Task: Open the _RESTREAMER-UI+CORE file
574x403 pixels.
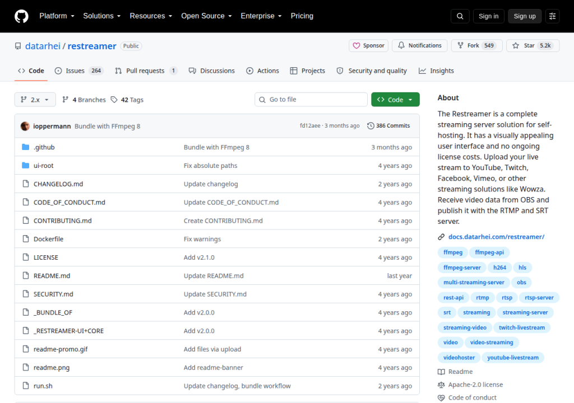Action: (x=68, y=331)
